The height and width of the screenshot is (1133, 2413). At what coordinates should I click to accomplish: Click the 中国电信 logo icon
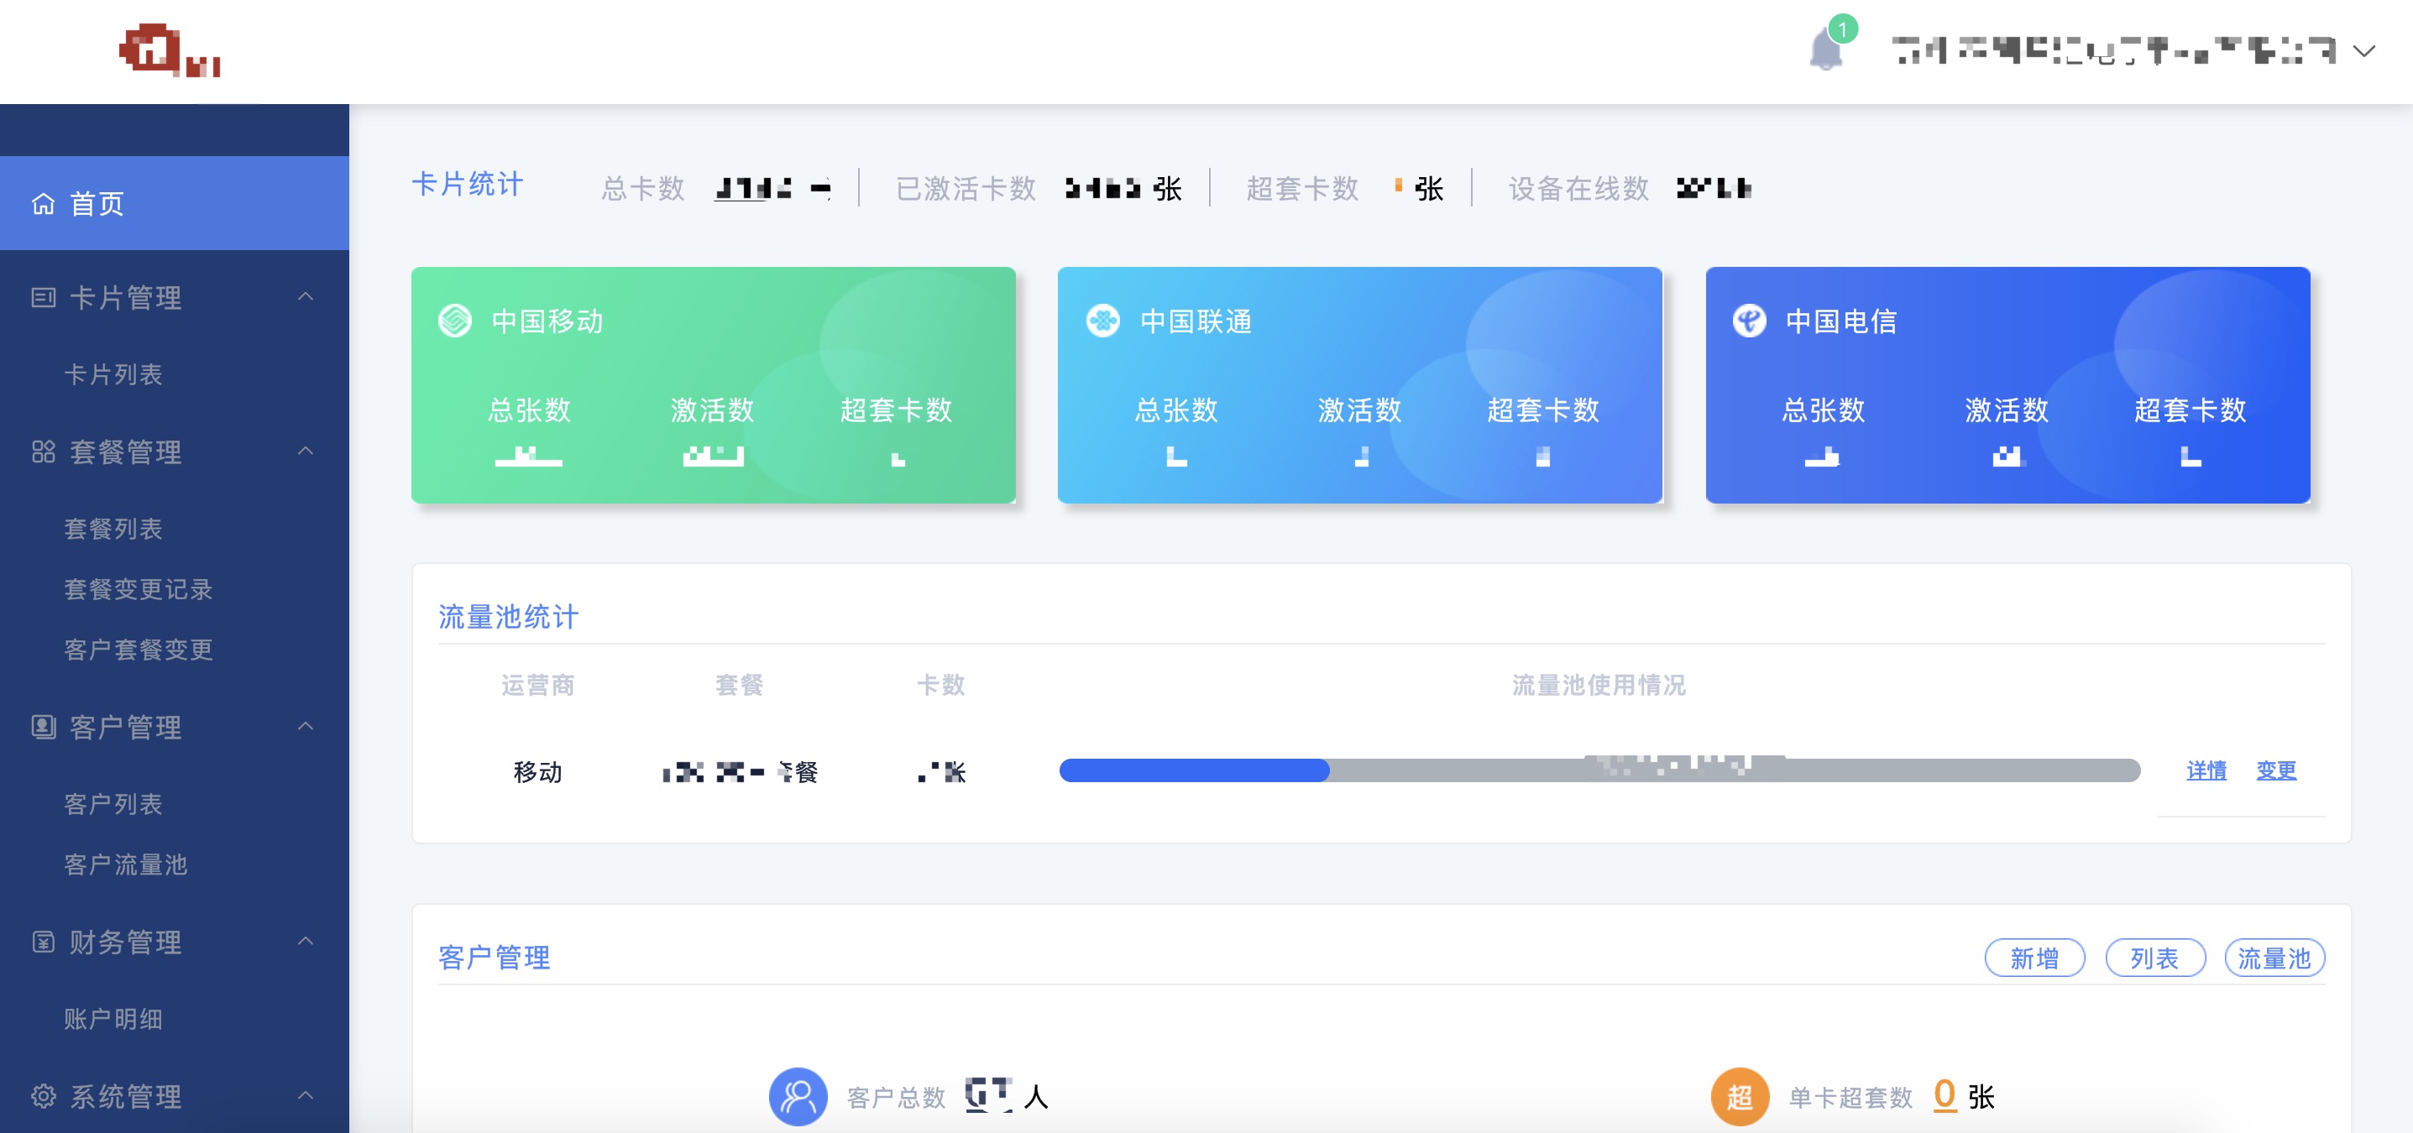[1749, 321]
